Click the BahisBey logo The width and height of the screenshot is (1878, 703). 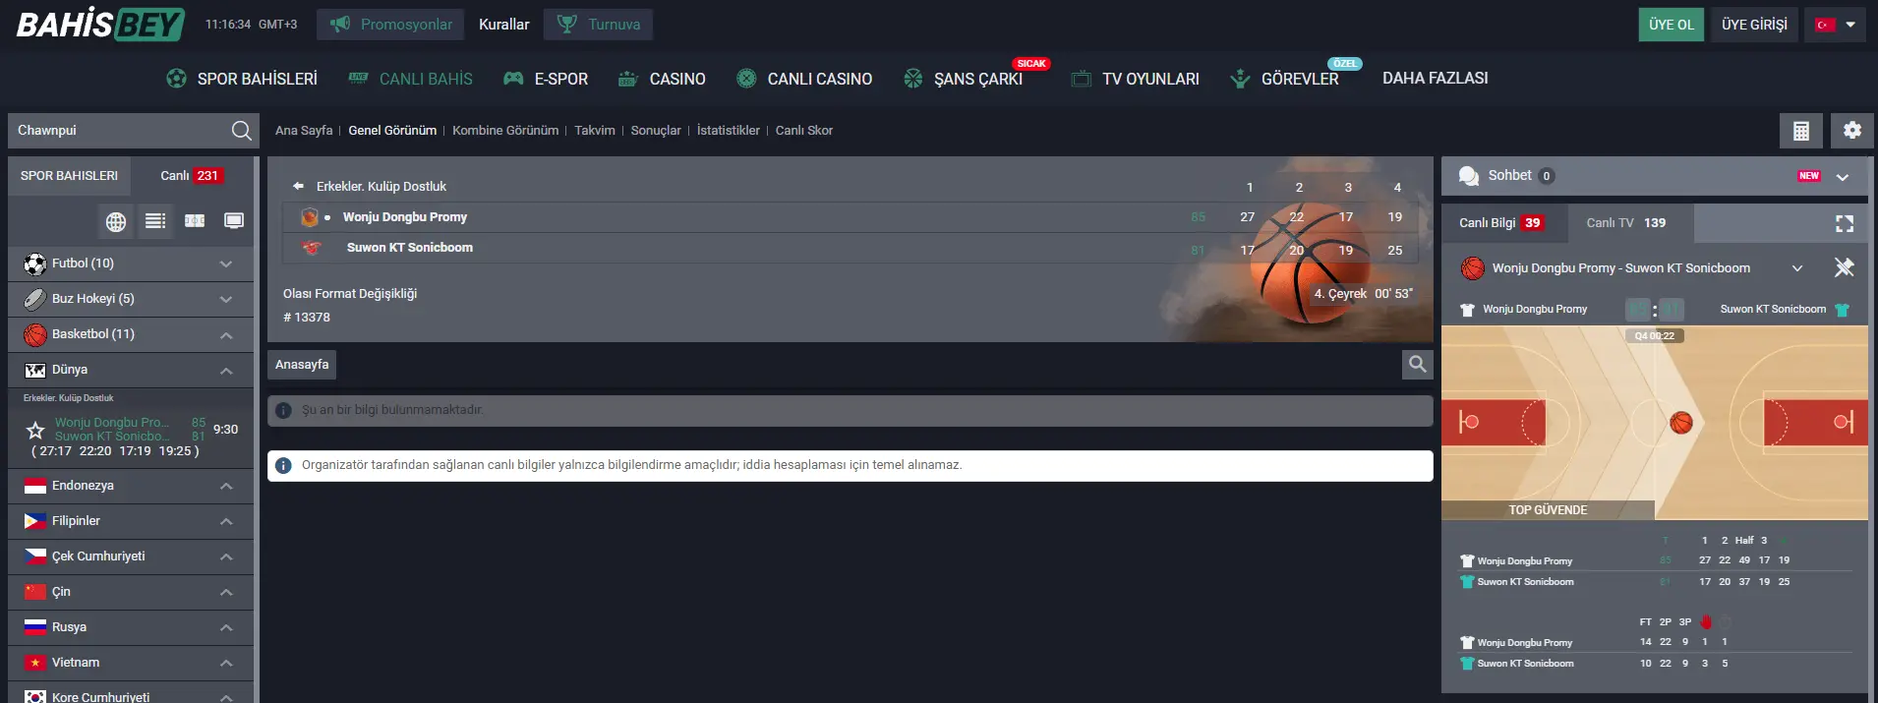pyautogui.click(x=99, y=24)
